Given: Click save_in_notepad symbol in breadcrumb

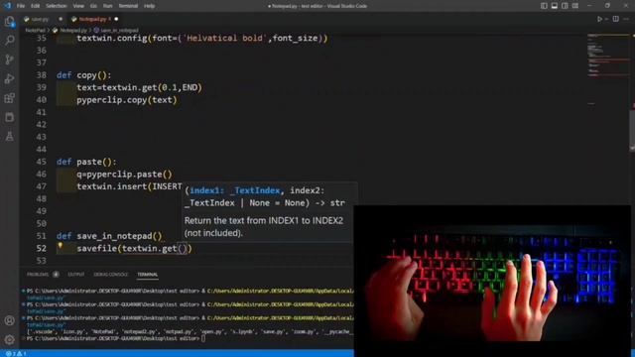Looking at the screenshot, I should [119, 31].
